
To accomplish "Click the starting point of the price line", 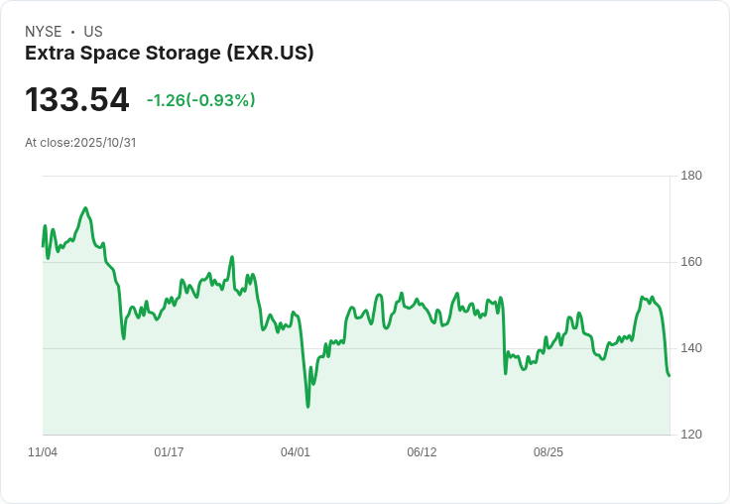I will coord(43,245).
